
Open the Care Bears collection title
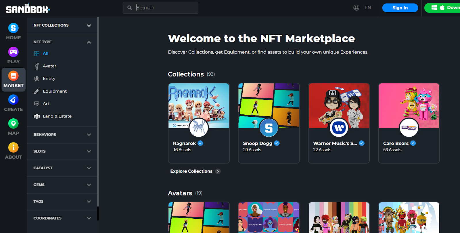pyautogui.click(x=396, y=143)
